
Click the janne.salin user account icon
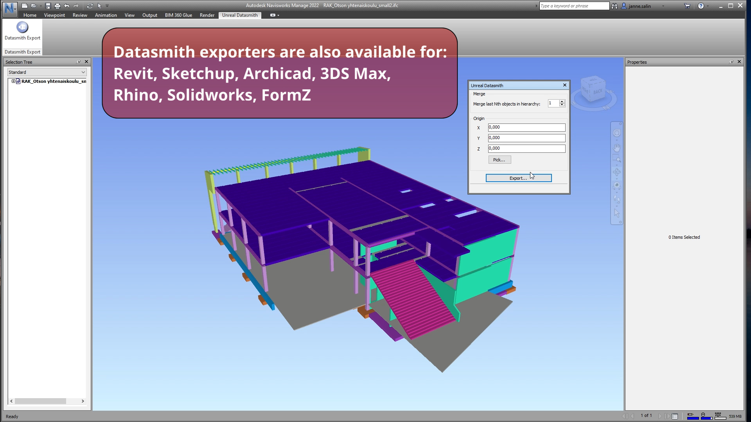coord(624,6)
